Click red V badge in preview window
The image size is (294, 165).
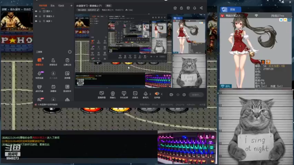pyautogui.click(x=222, y=16)
